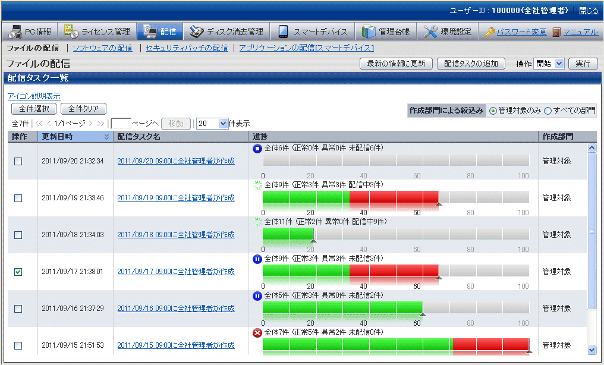
Task: Click the red error status icon for 2011/09/15 task
Action: tap(257, 333)
